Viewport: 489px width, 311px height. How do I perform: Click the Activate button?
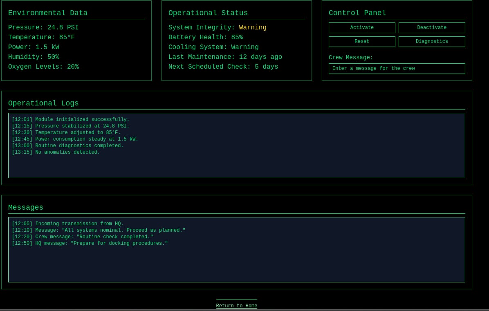tap(362, 28)
